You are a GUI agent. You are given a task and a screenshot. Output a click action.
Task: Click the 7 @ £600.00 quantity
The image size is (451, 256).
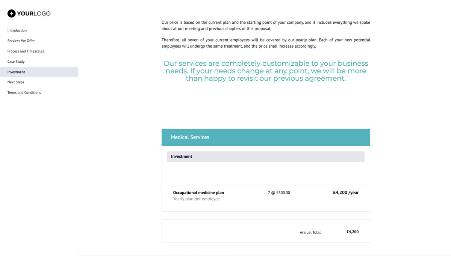[279, 192]
